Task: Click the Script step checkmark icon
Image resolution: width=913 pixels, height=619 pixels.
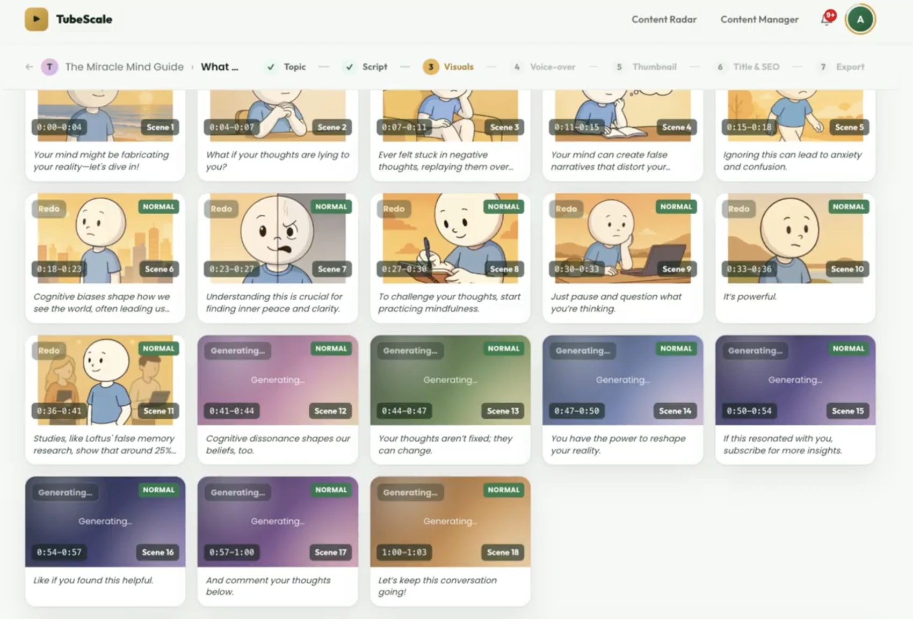Action: (350, 67)
